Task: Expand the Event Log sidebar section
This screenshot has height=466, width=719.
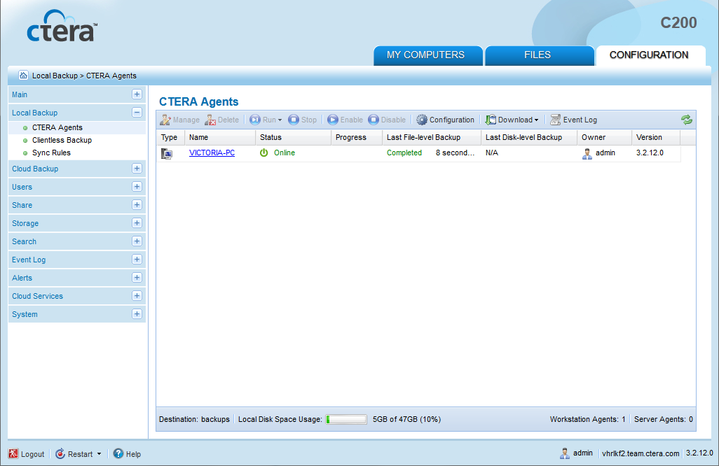Action: 137,260
